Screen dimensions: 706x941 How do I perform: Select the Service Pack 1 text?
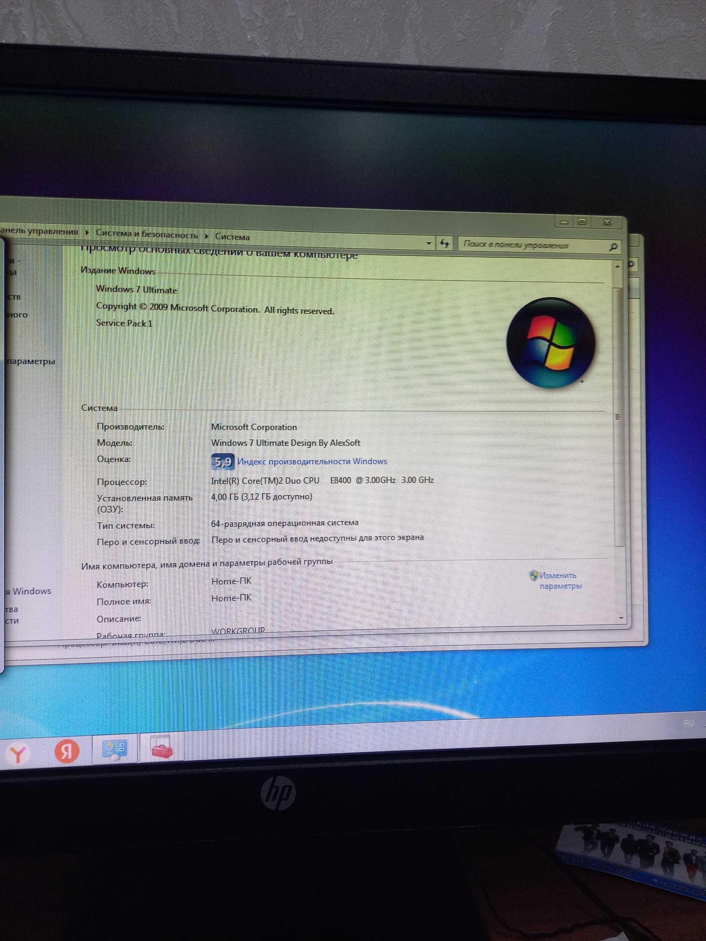click(x=124, y=323)
